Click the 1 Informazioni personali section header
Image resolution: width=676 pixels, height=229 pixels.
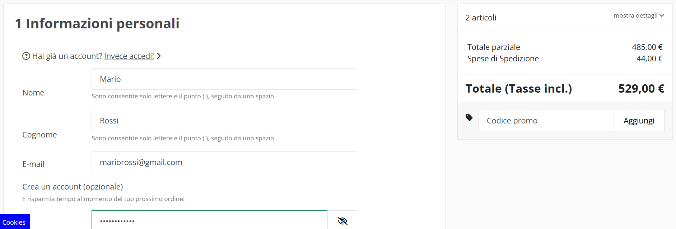coord(97,23)
